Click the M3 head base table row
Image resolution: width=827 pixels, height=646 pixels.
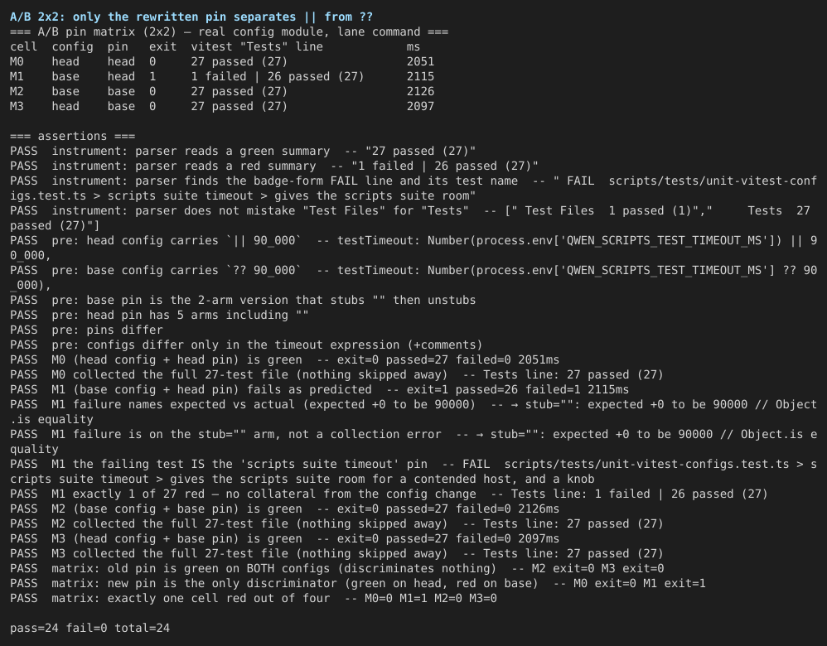tap(222, 106)
